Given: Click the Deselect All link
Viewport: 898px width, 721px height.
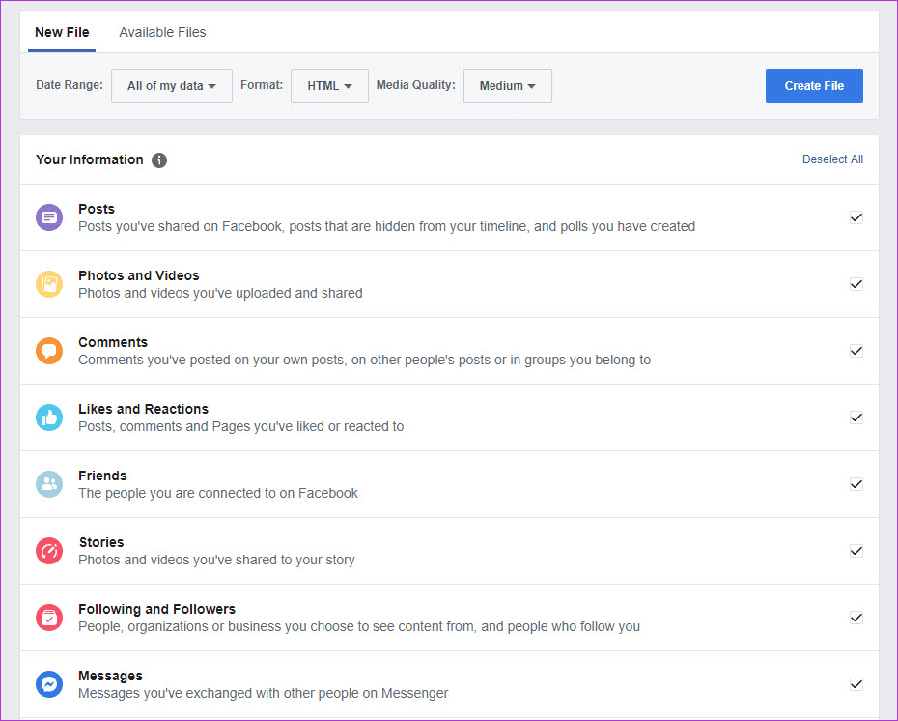Looking at the screenshot, I should click(832, 159).
